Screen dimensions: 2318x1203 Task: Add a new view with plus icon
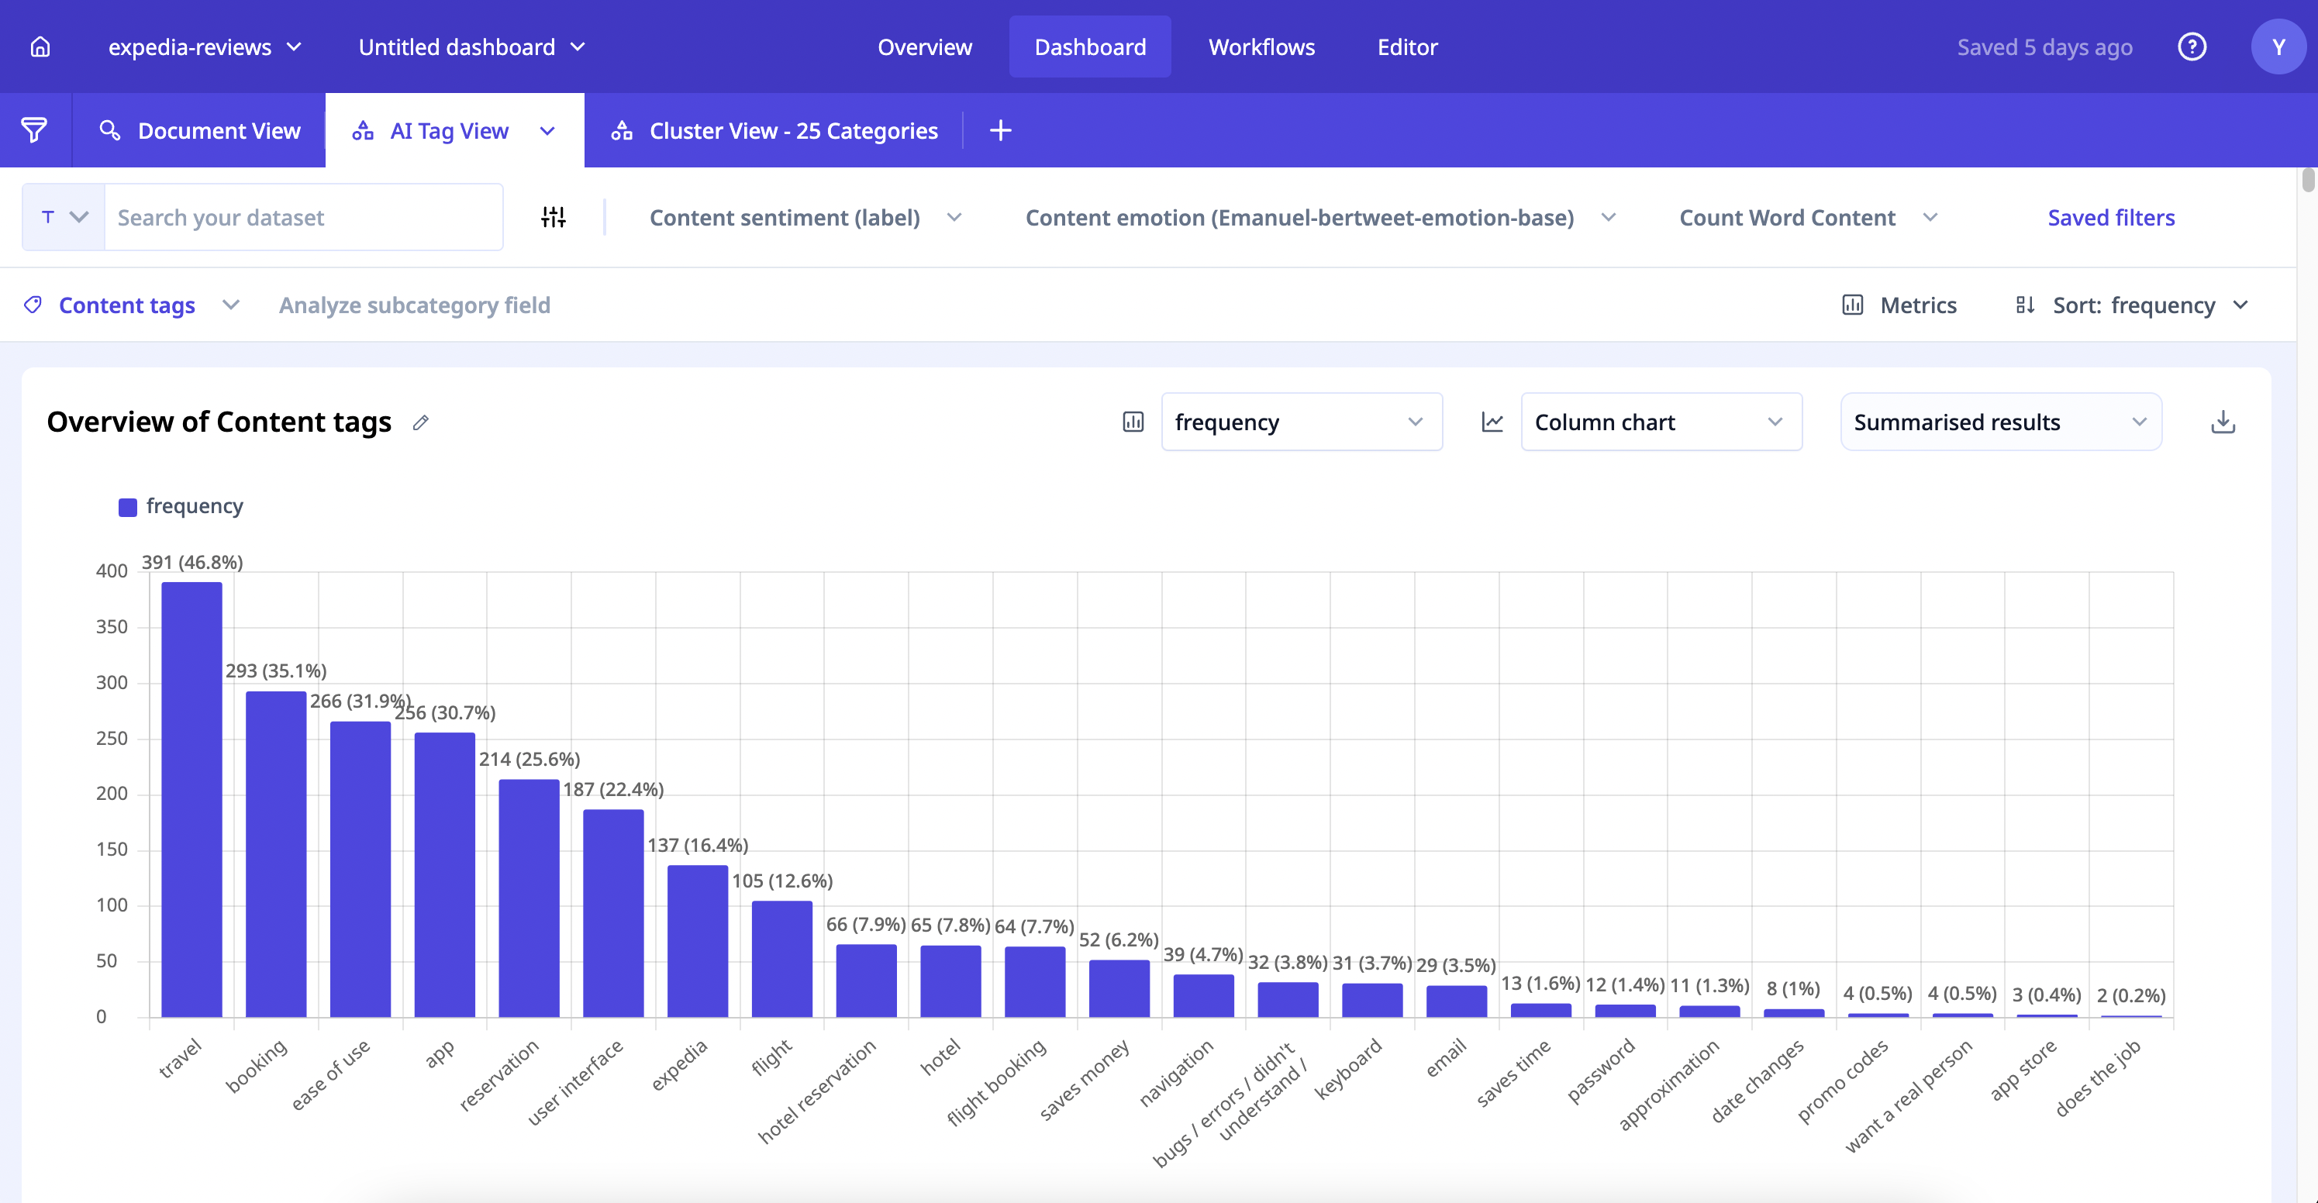tap(1000, 130)
